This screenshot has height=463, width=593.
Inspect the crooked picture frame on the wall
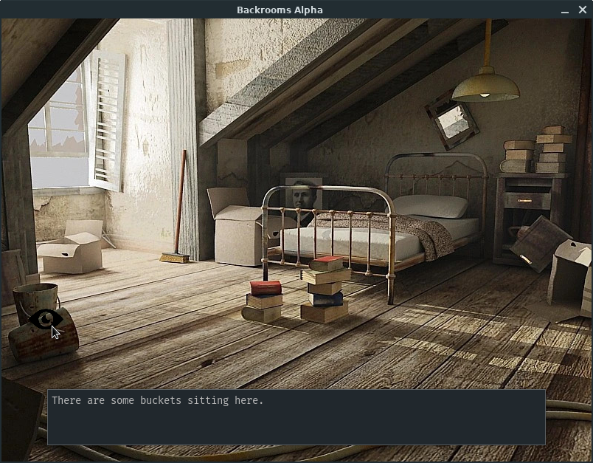tap(452, 120)
